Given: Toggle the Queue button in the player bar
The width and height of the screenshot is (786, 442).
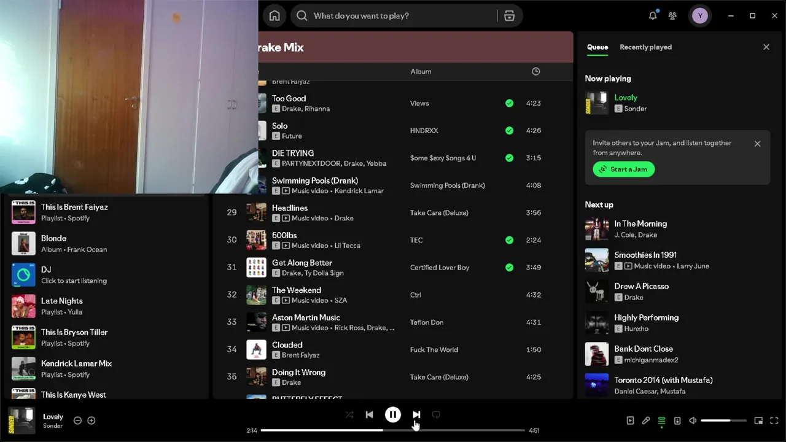Looking at the screenshot, I should click(x=661, y=421).
